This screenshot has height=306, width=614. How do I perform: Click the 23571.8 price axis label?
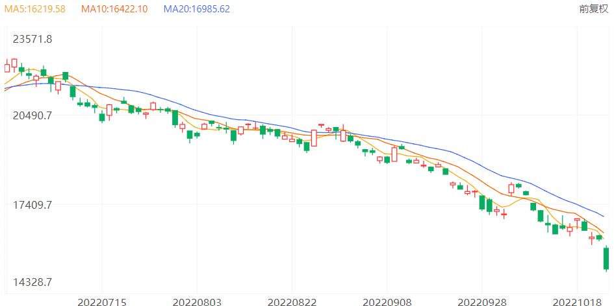32,40
